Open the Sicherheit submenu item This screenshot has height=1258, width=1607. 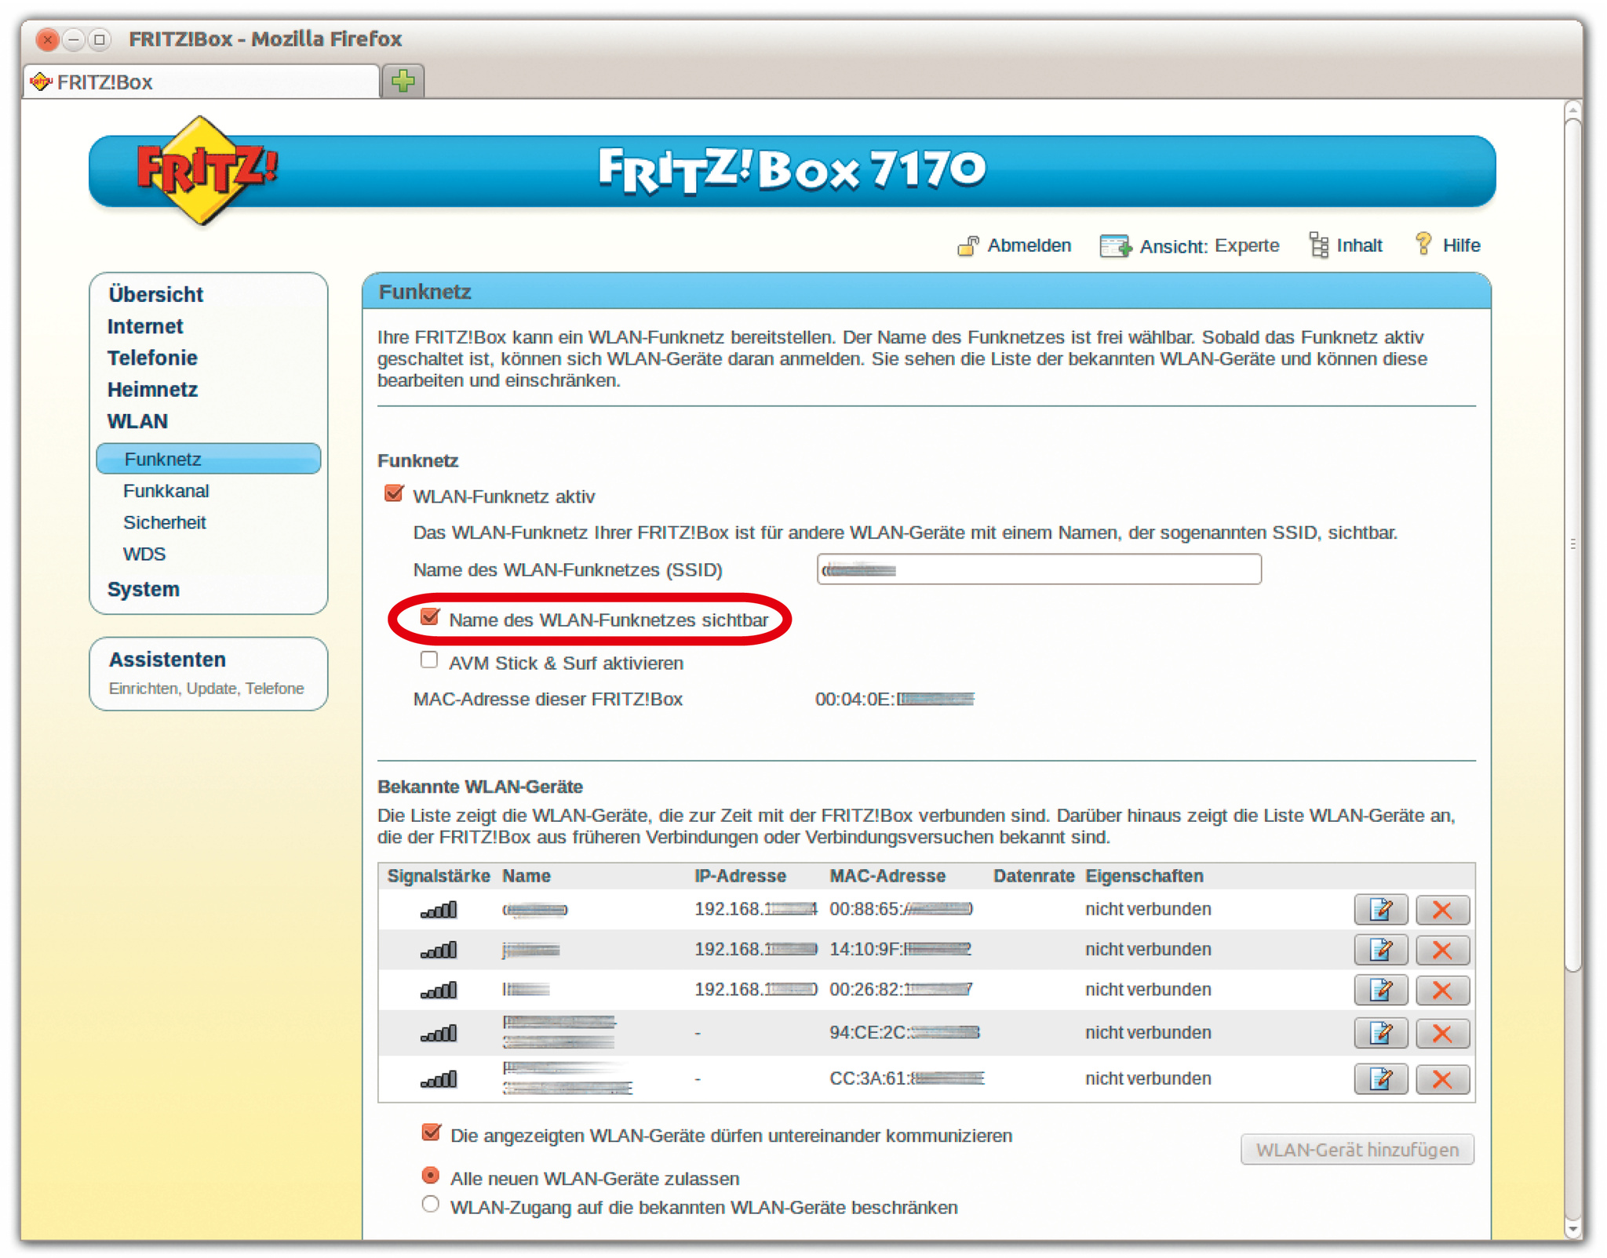[164, 522]
